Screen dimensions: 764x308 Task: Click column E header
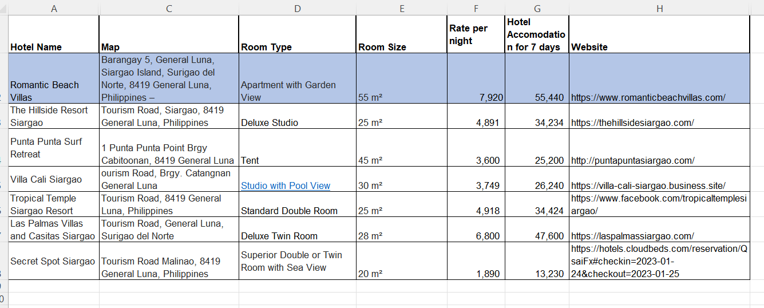pos(401,8)
